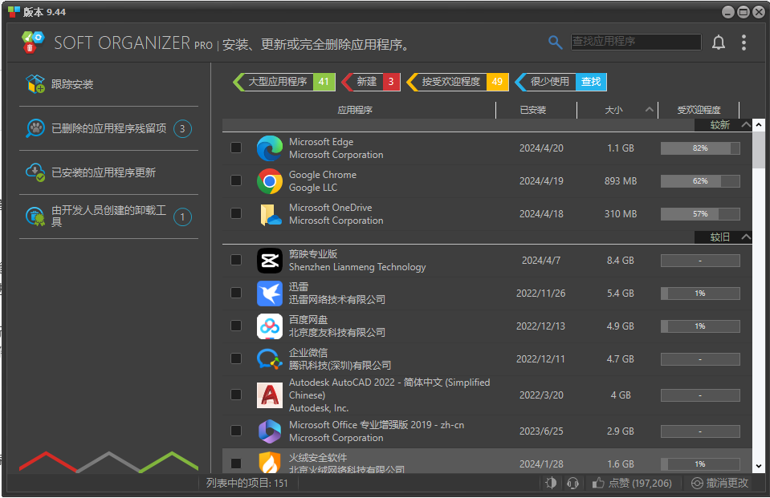Click the Soft Organizer logo icon
This screenshot has width=770, height=498.
[33, 43]
